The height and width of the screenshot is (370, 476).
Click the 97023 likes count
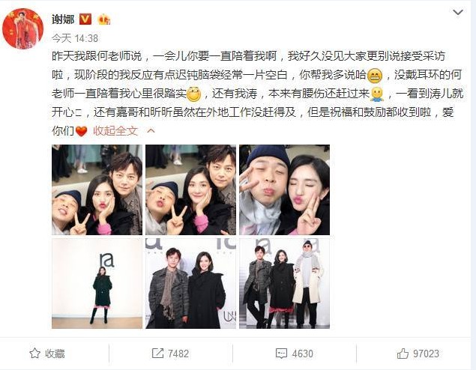click(426, 354)
